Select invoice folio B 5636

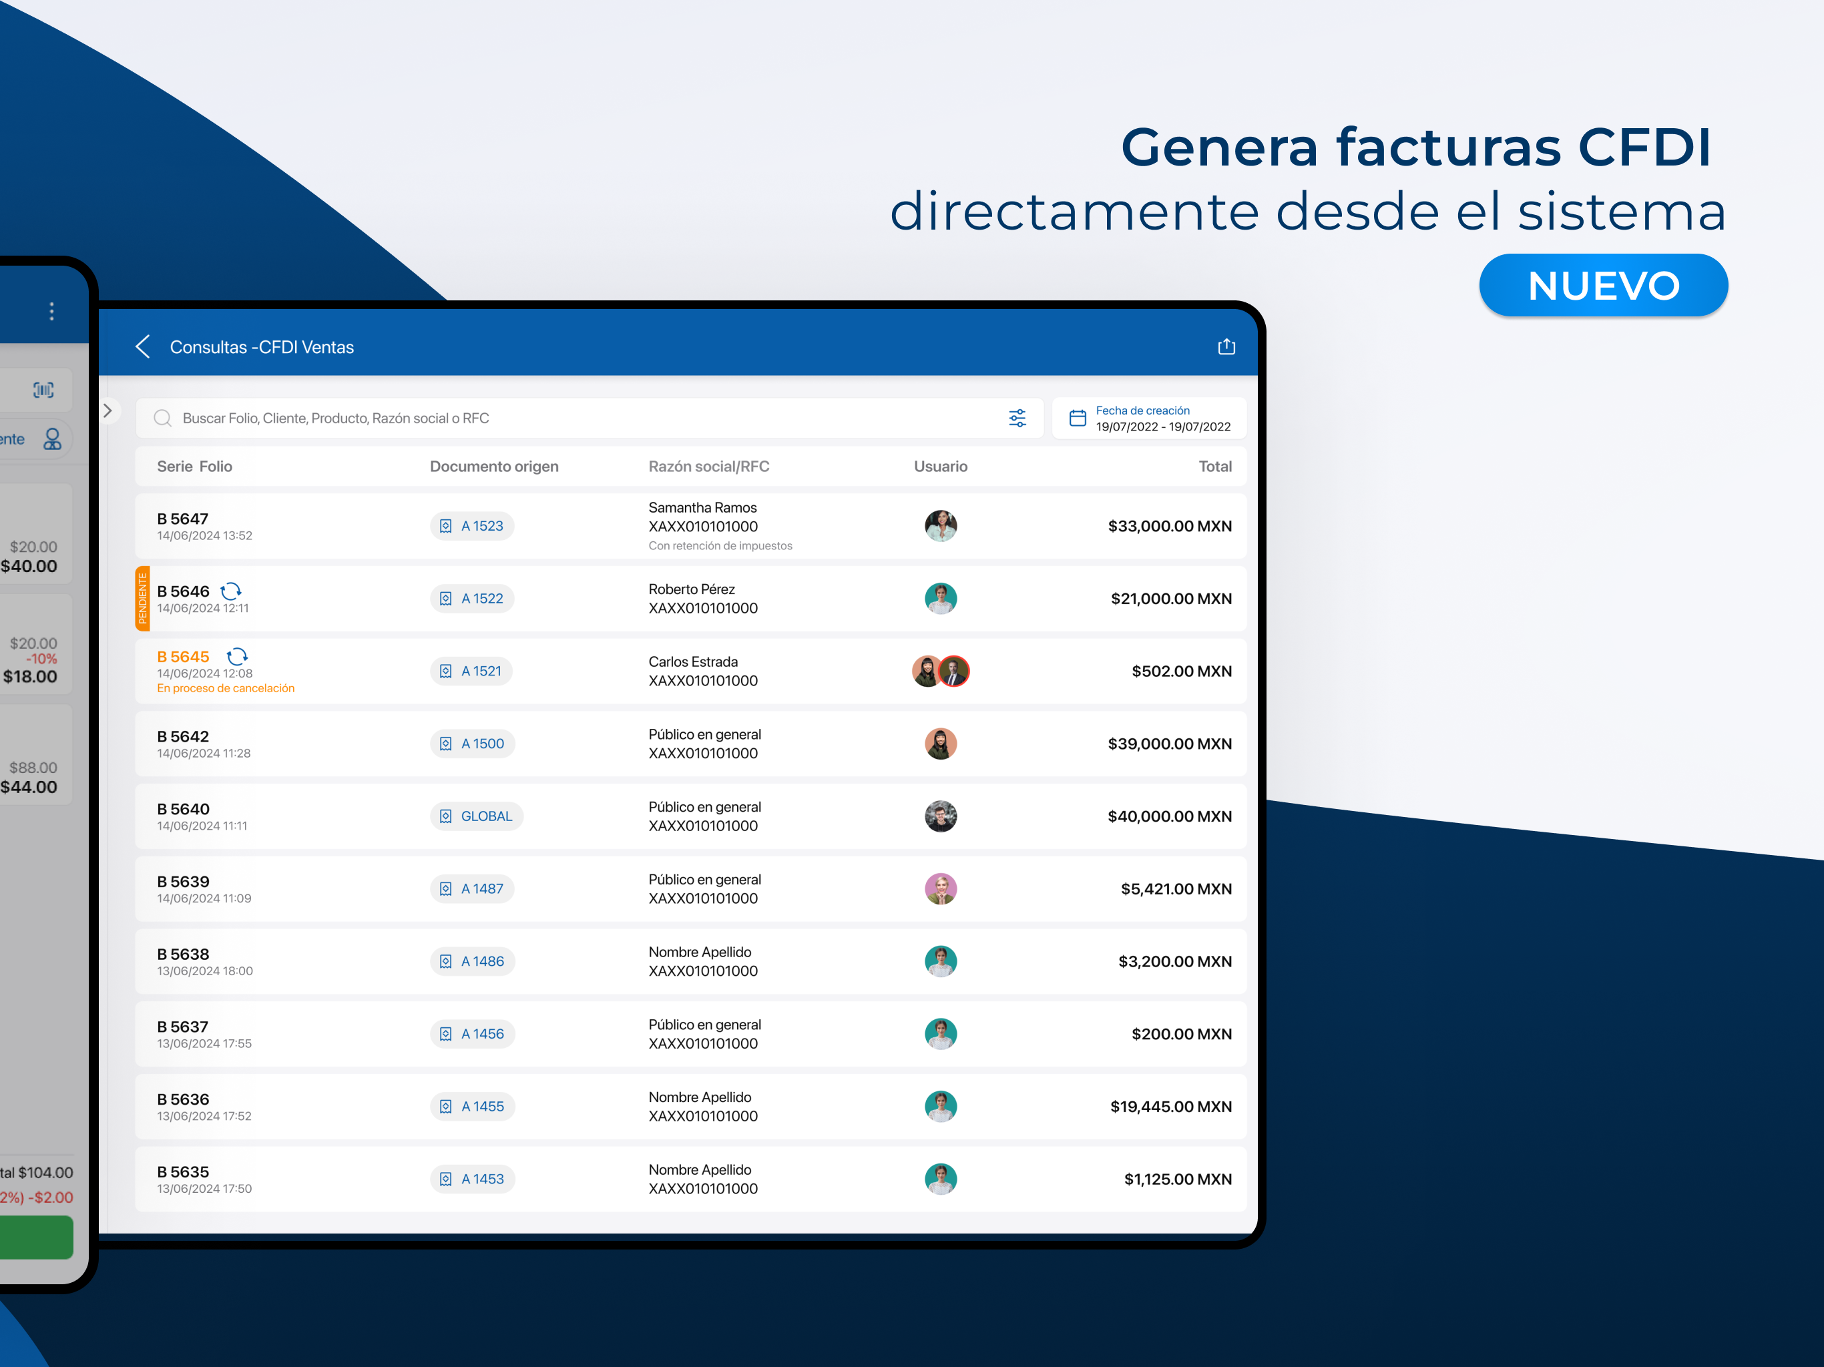183,1099
